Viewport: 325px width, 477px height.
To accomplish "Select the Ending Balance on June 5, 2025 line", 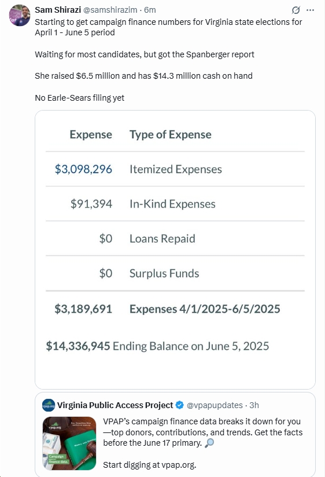I will tap(157, 346).
